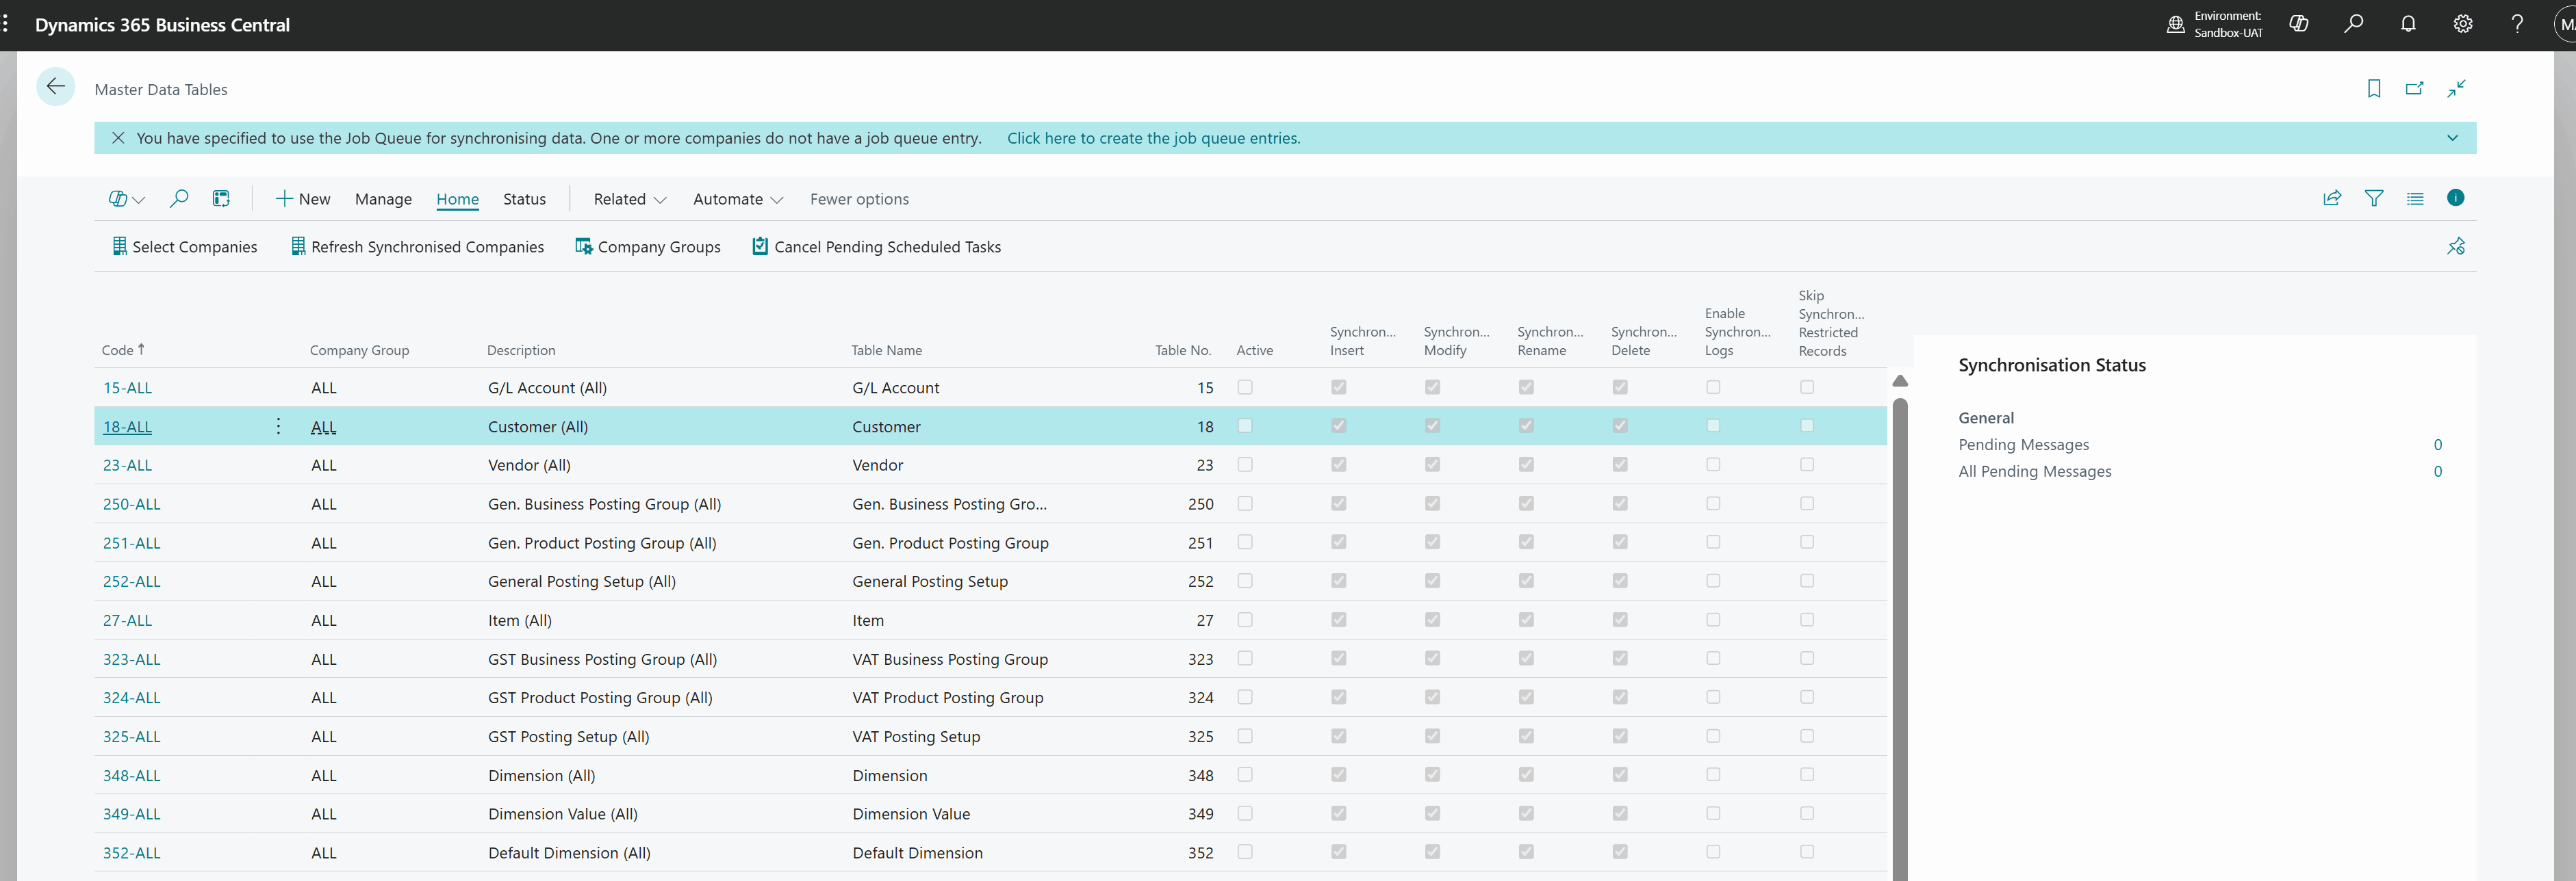Open Pending Messages count
The height and width of the screenshot is (881, 2576).
point(2437,445)
